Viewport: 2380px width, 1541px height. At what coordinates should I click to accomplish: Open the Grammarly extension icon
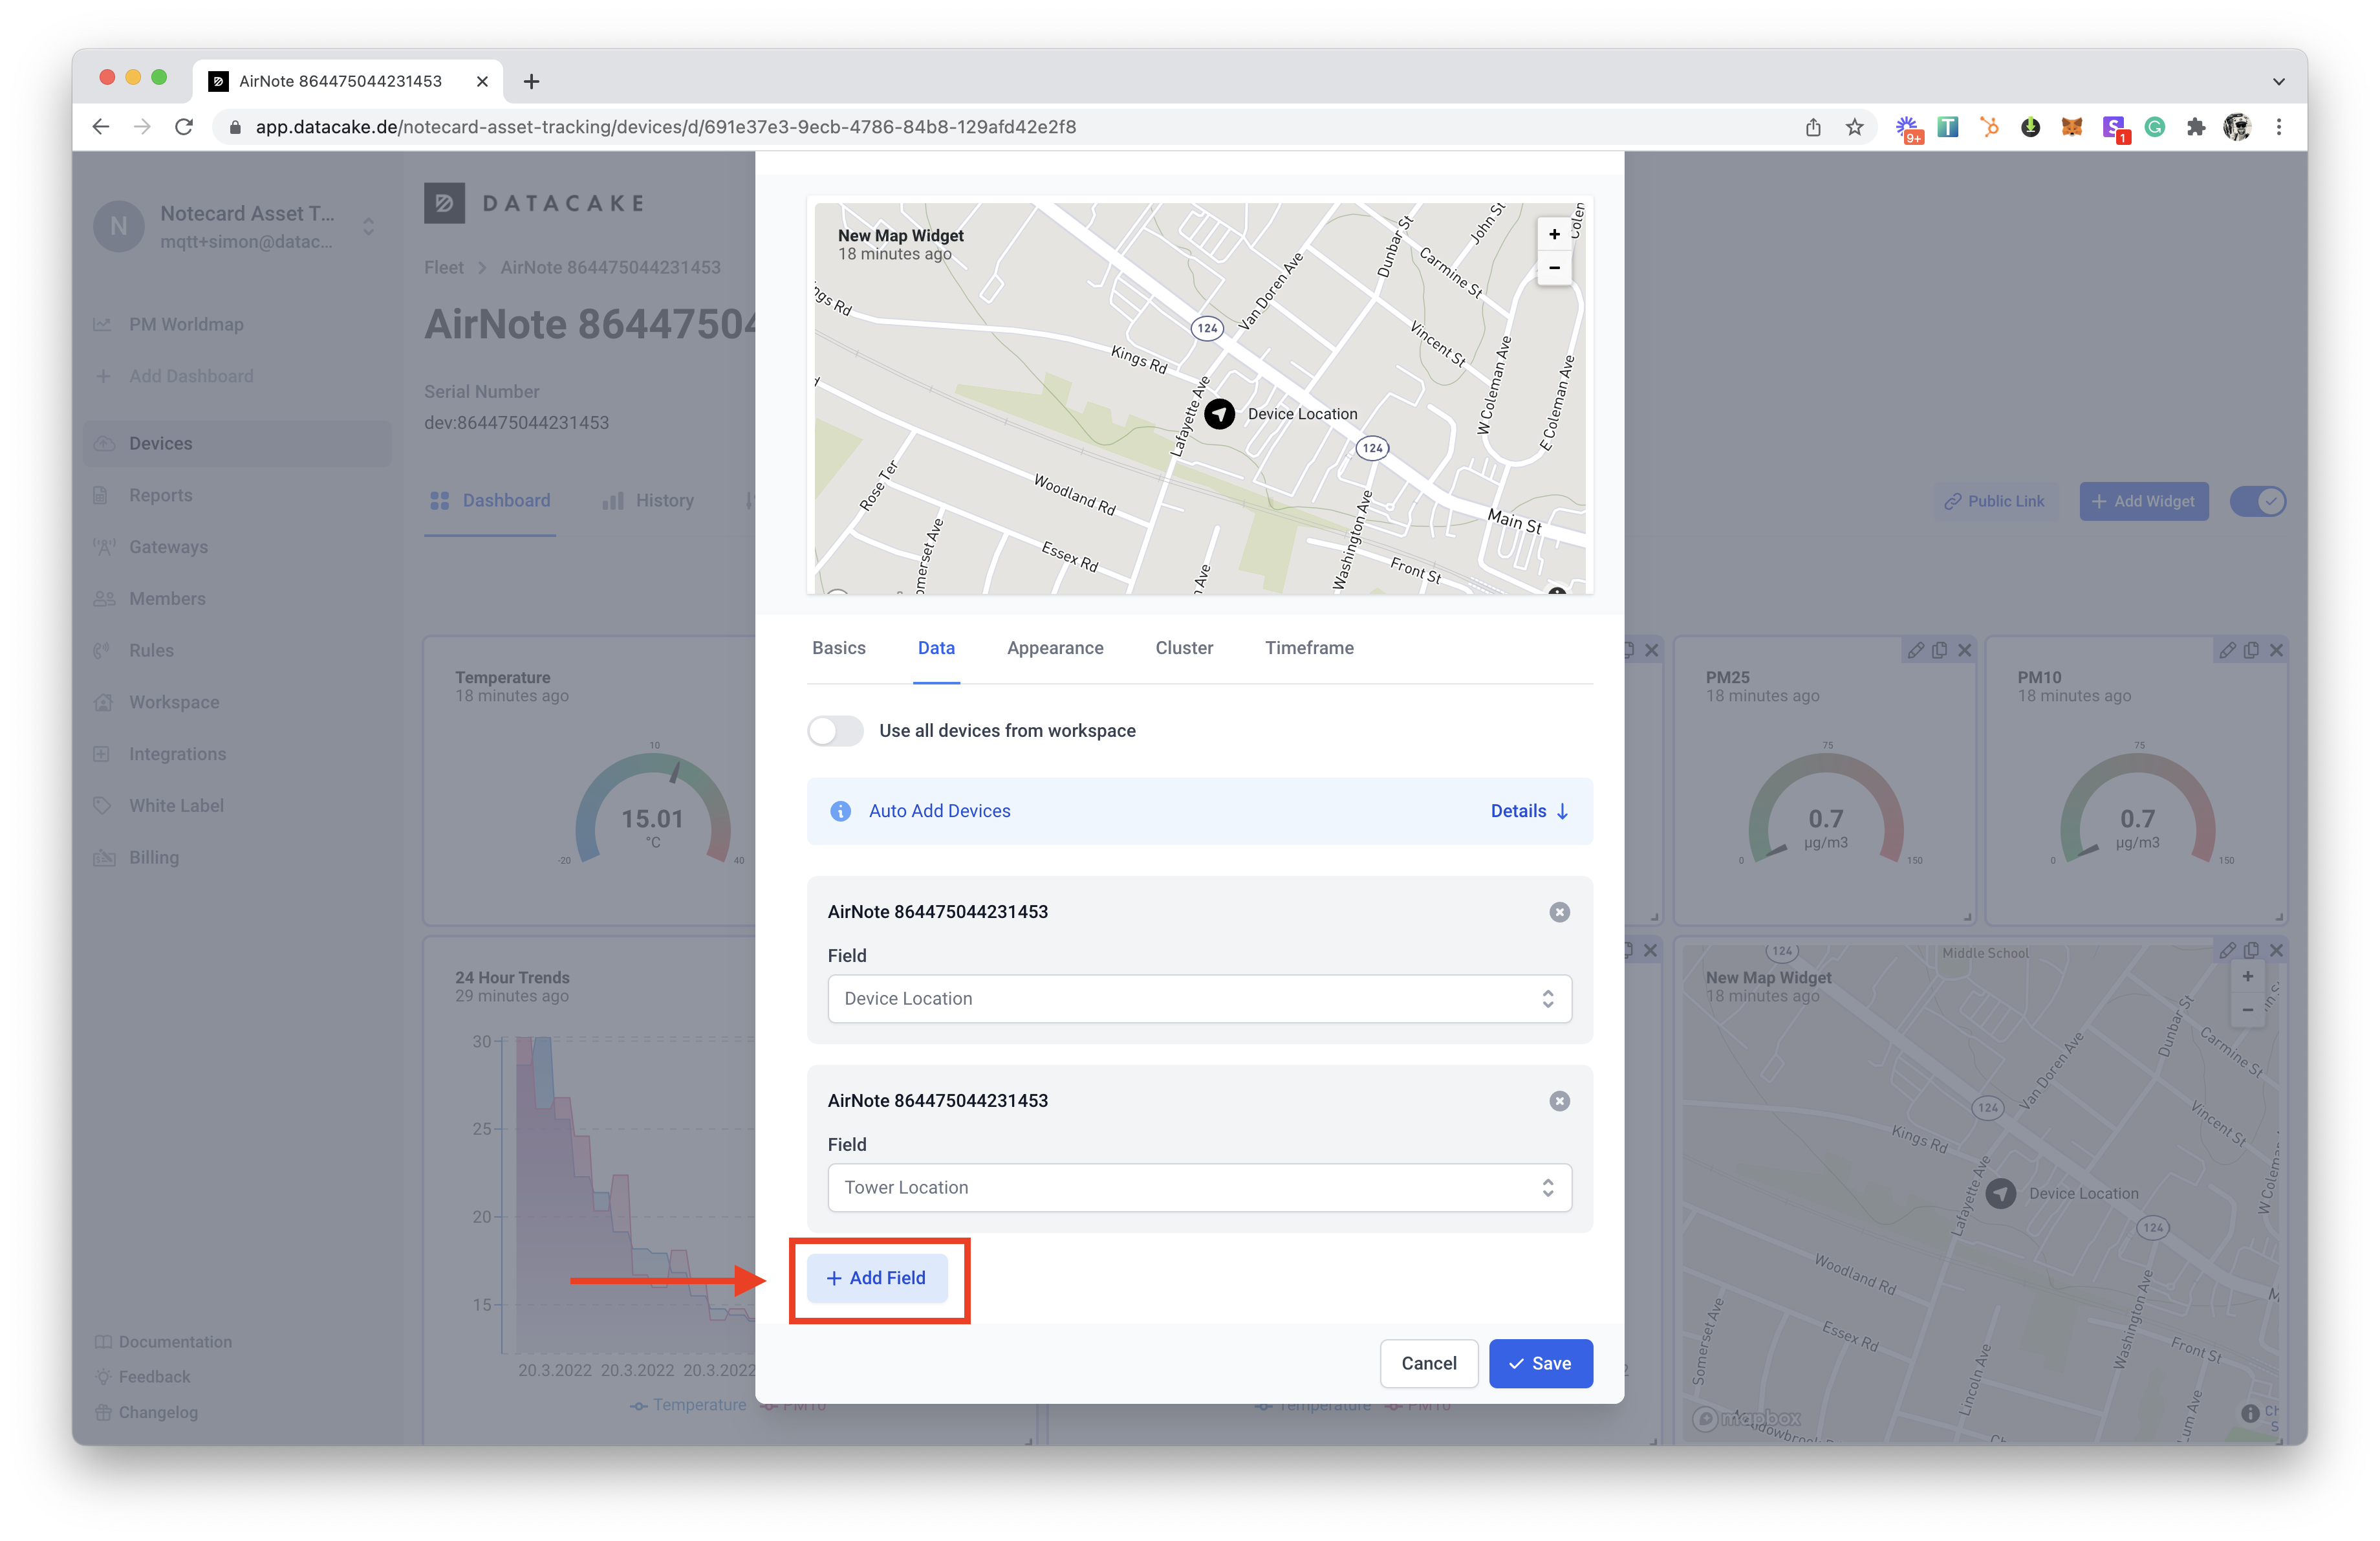(x=2154, y=127)
